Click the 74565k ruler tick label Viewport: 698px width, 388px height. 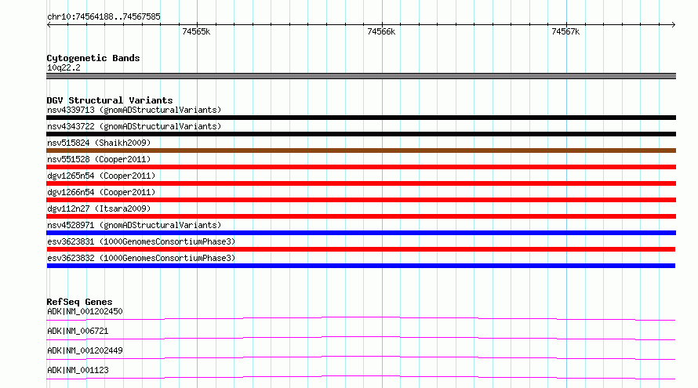[196, 31]
